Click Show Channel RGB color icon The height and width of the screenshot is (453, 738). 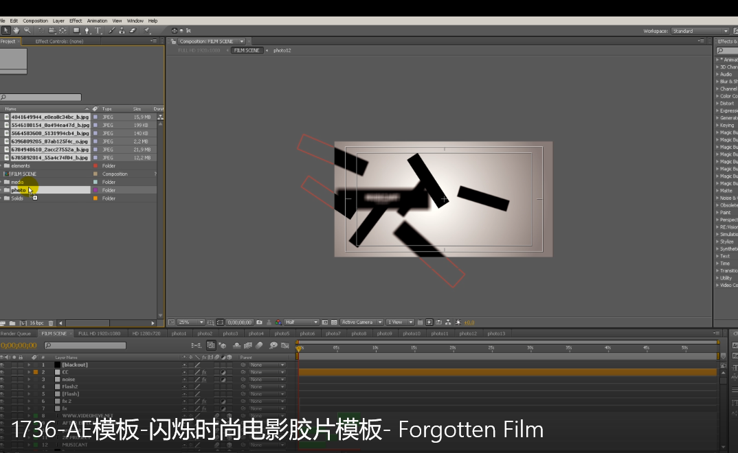(278, 323)
